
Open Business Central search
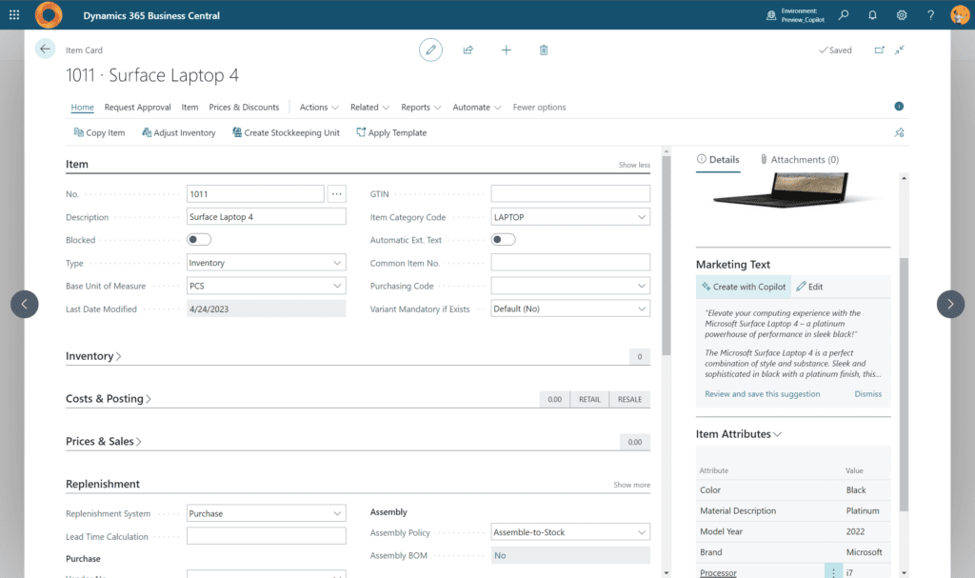point(843,14)
